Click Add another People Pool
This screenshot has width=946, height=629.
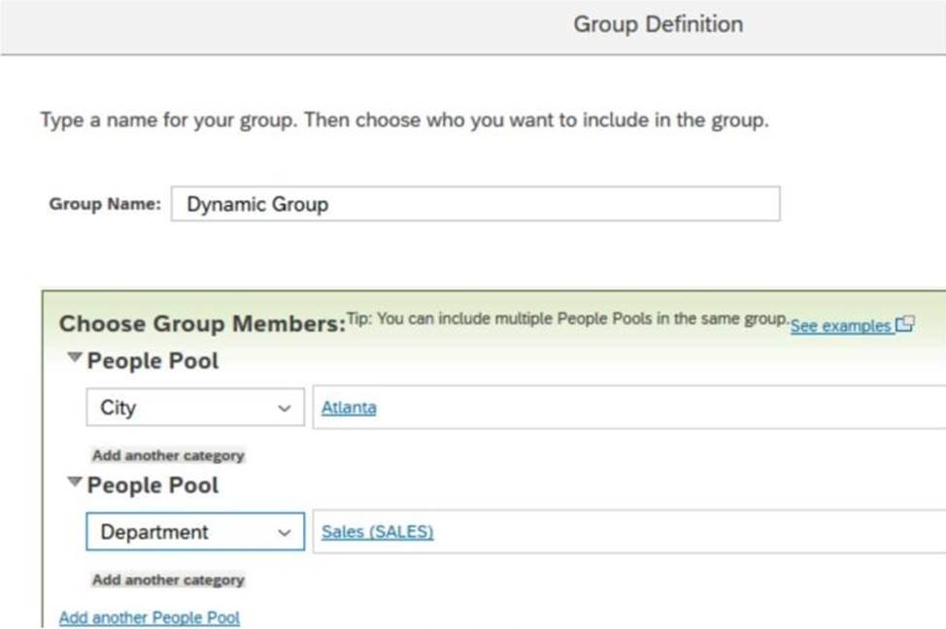click(150, 617)
